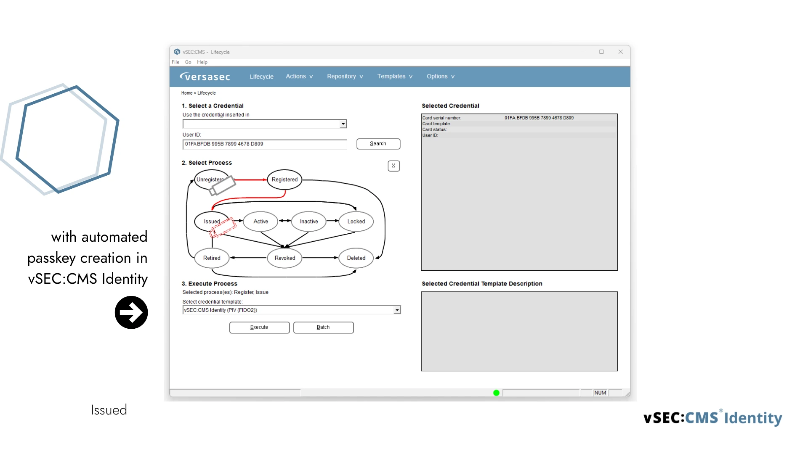Image resolution: width=808 pixels, height=454 pixels.
Task: Click the vSEC:CMS app icon in title bar
Action: tap(177, 52)
